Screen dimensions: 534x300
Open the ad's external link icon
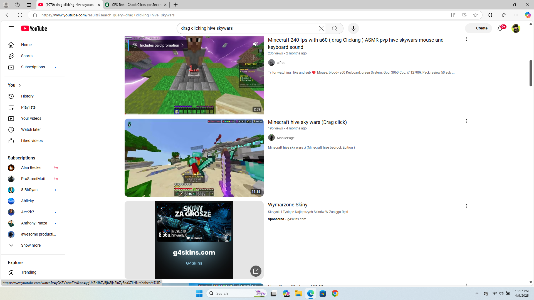coord(256,271)
